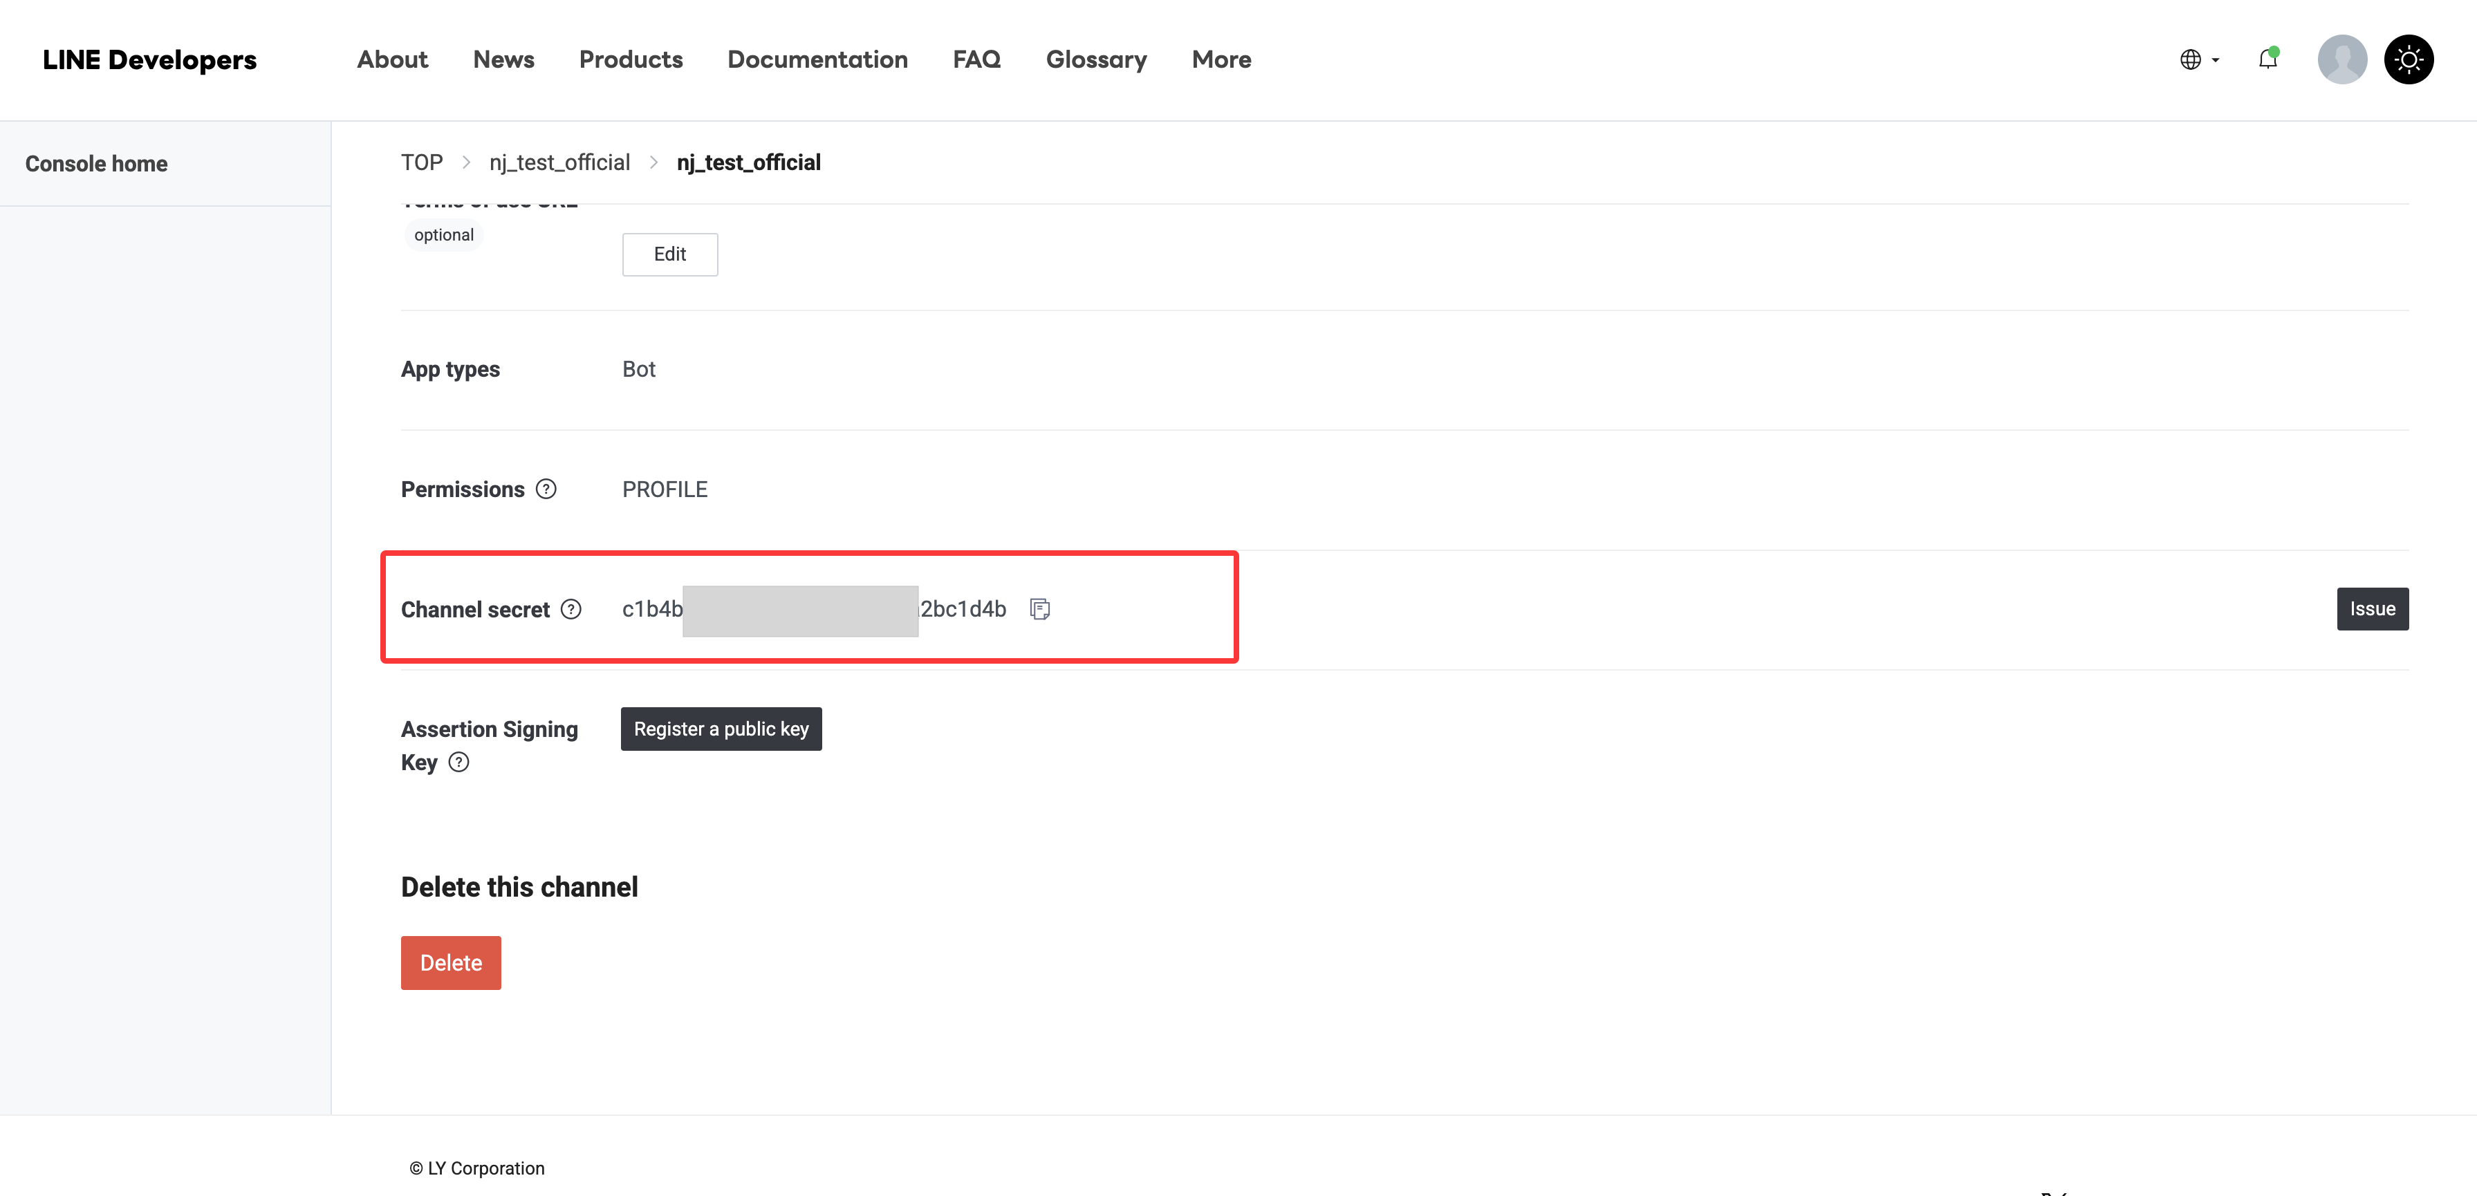Click current nj_test_official channel breadcrumb
Viewport: 2477px width, 1196px height.
(x=748, y=162)
